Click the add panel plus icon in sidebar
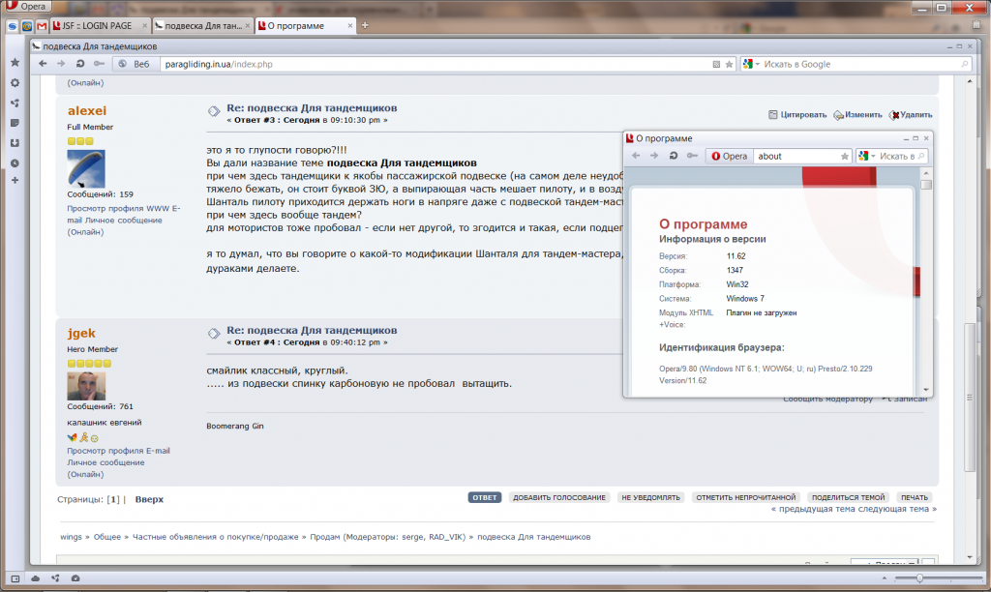This screenshot has height=592, width=991. tap(15, 181)
